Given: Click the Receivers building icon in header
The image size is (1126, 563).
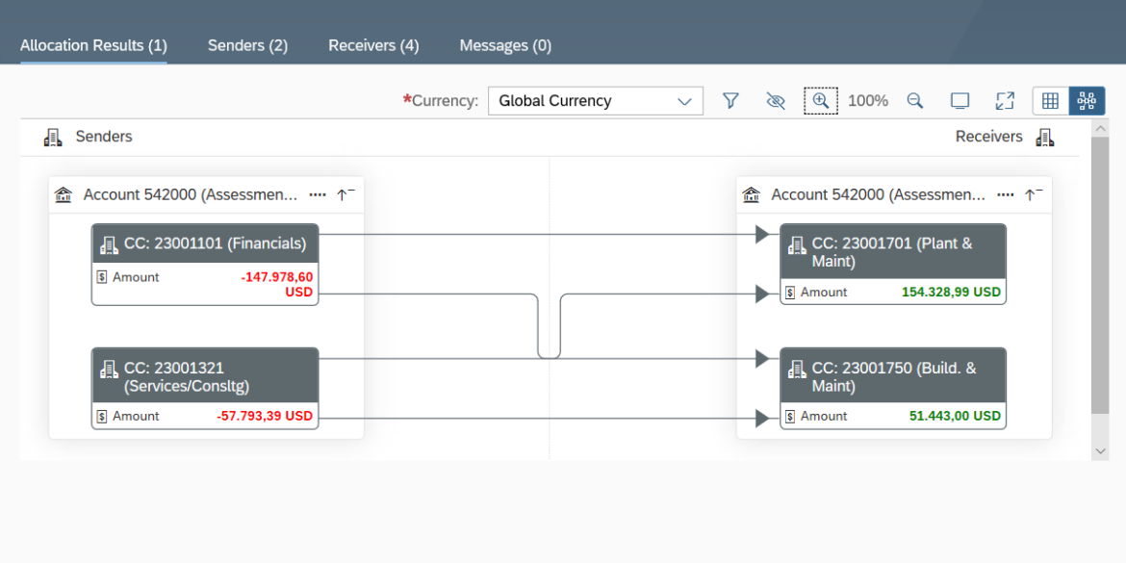Looking at the screenshot, I should 1045,138.
